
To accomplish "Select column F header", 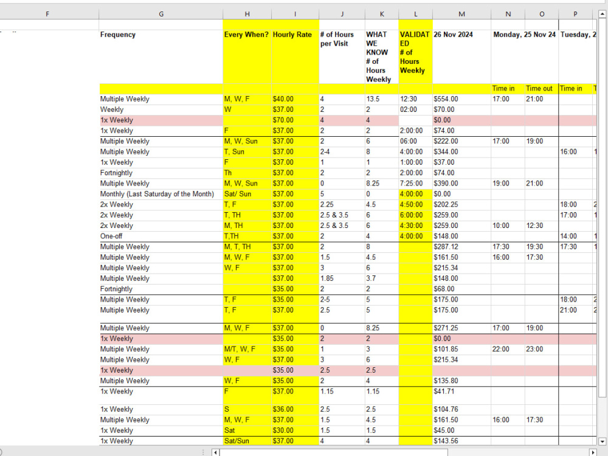I will coord(47,14).
